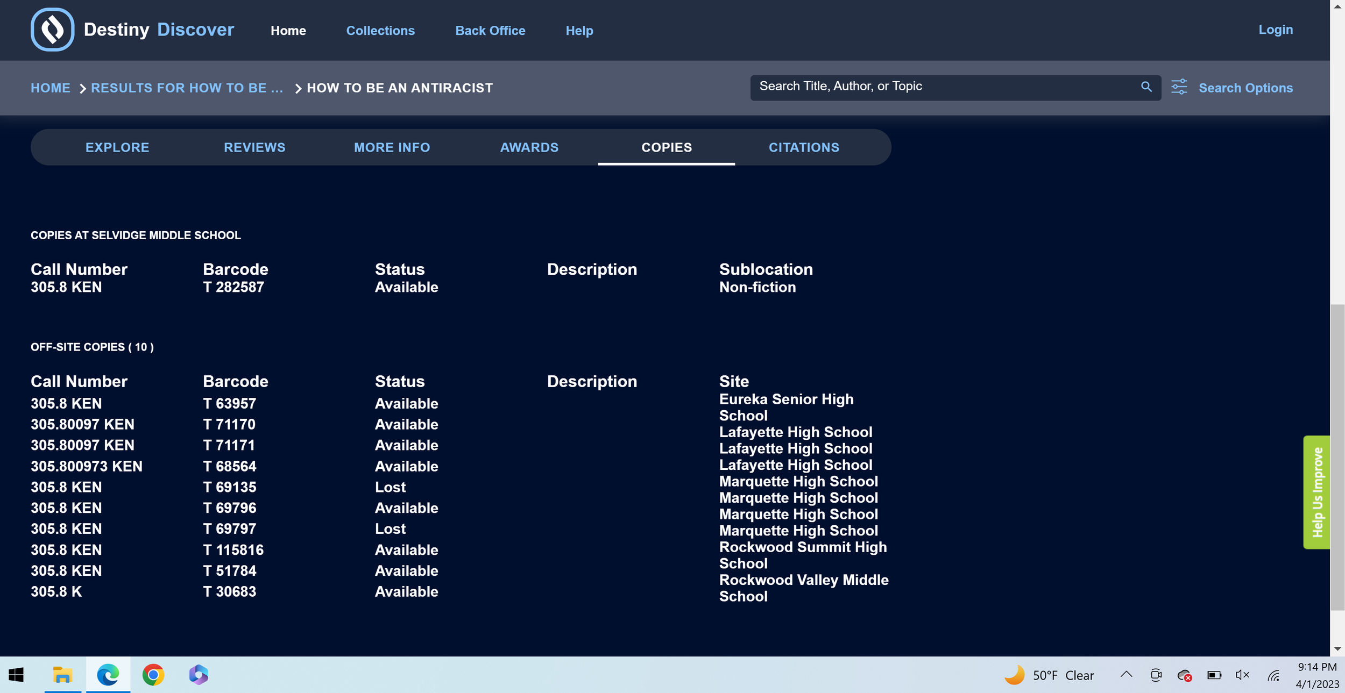Click barcode T 69796
Screen dimensions: 1345x693
(x=229, y=508)
